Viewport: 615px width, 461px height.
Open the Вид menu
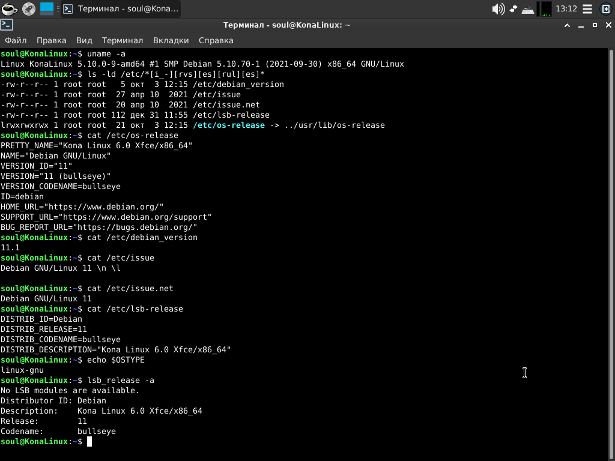pos(84,40)
